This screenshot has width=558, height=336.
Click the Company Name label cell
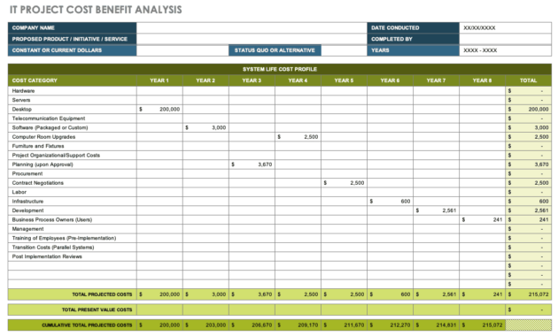pyautogui.click(x=73, y=27)
